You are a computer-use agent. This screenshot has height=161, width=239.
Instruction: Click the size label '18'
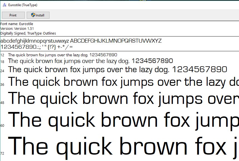pyautogui.click(x=2, y=62)
